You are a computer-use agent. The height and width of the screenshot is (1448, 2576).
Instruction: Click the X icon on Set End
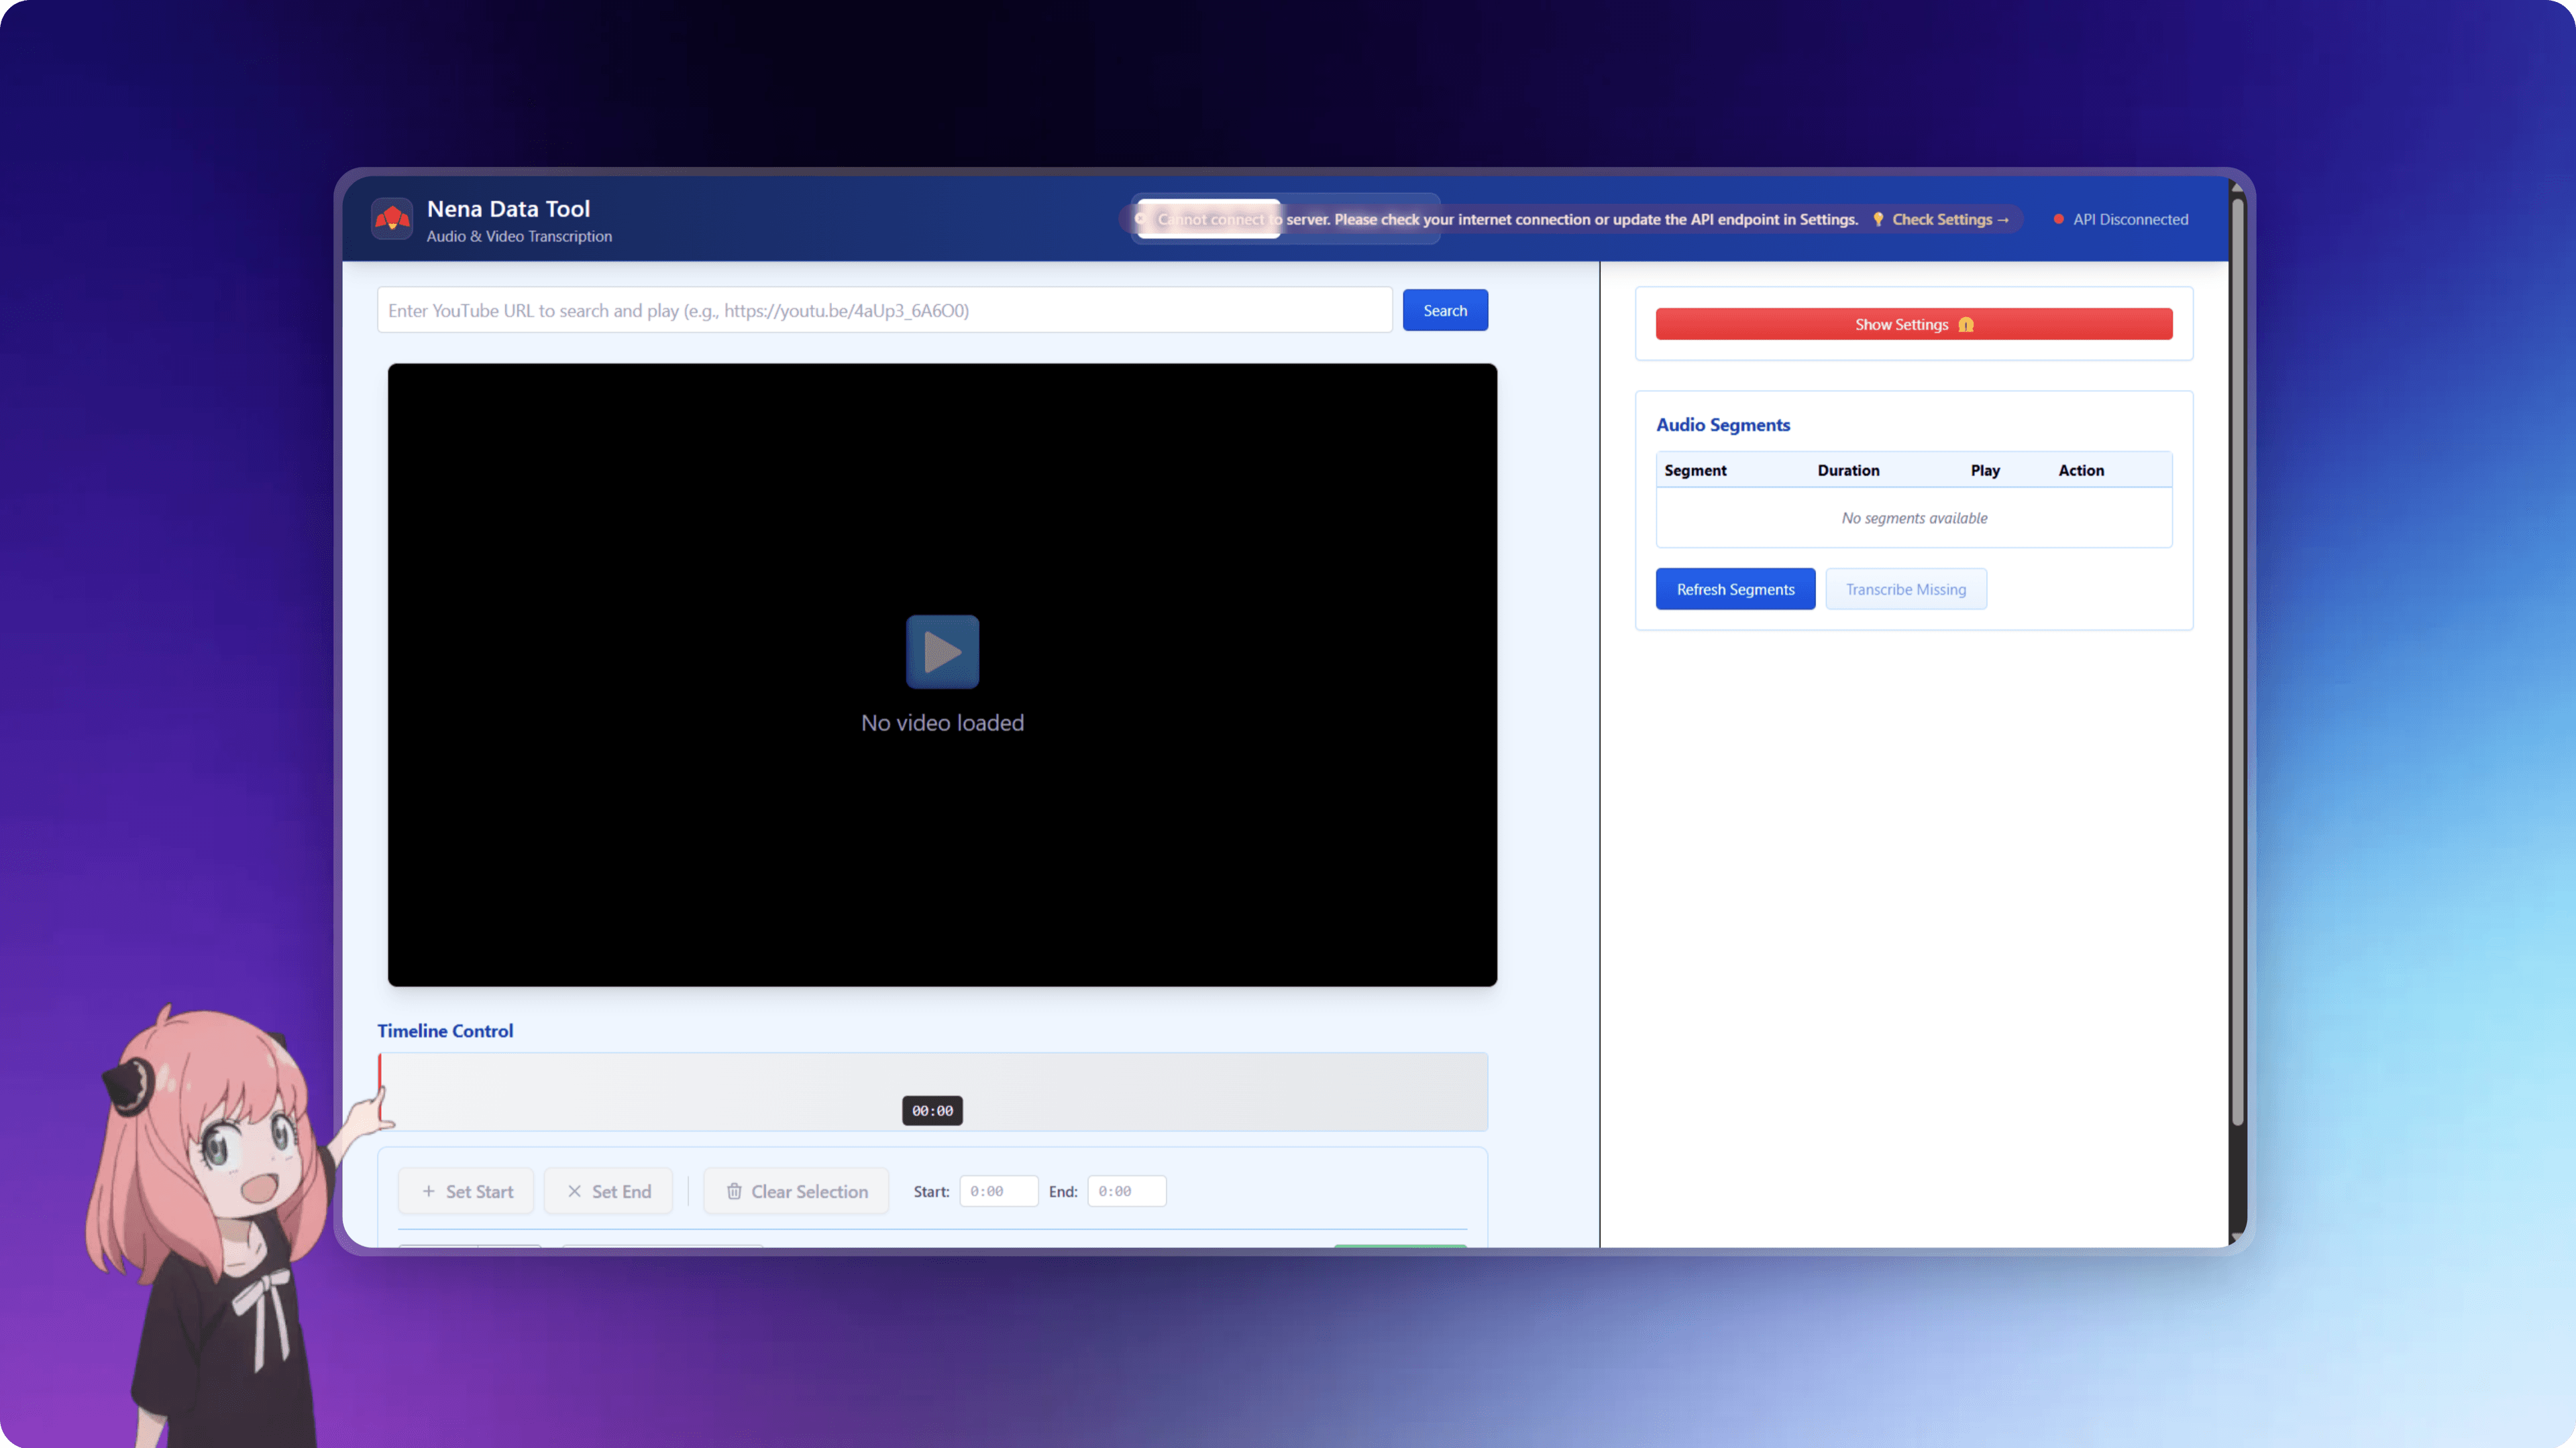(574, 1191)
